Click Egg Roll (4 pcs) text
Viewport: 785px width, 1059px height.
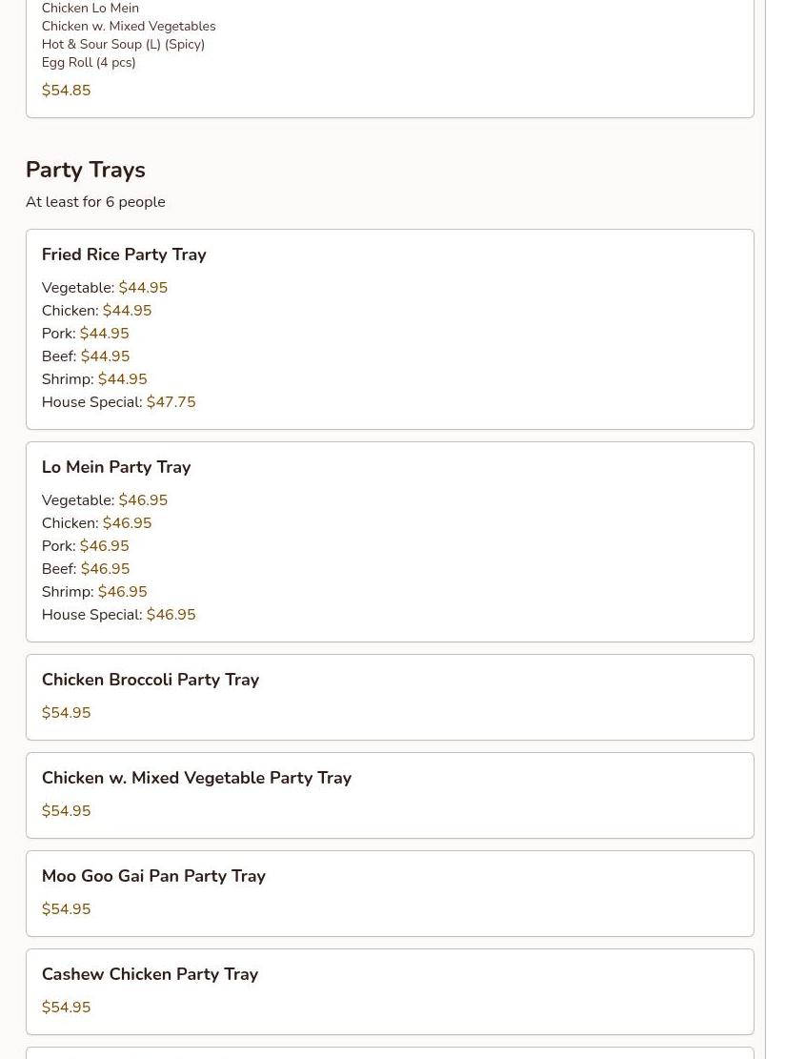point(89,62)
